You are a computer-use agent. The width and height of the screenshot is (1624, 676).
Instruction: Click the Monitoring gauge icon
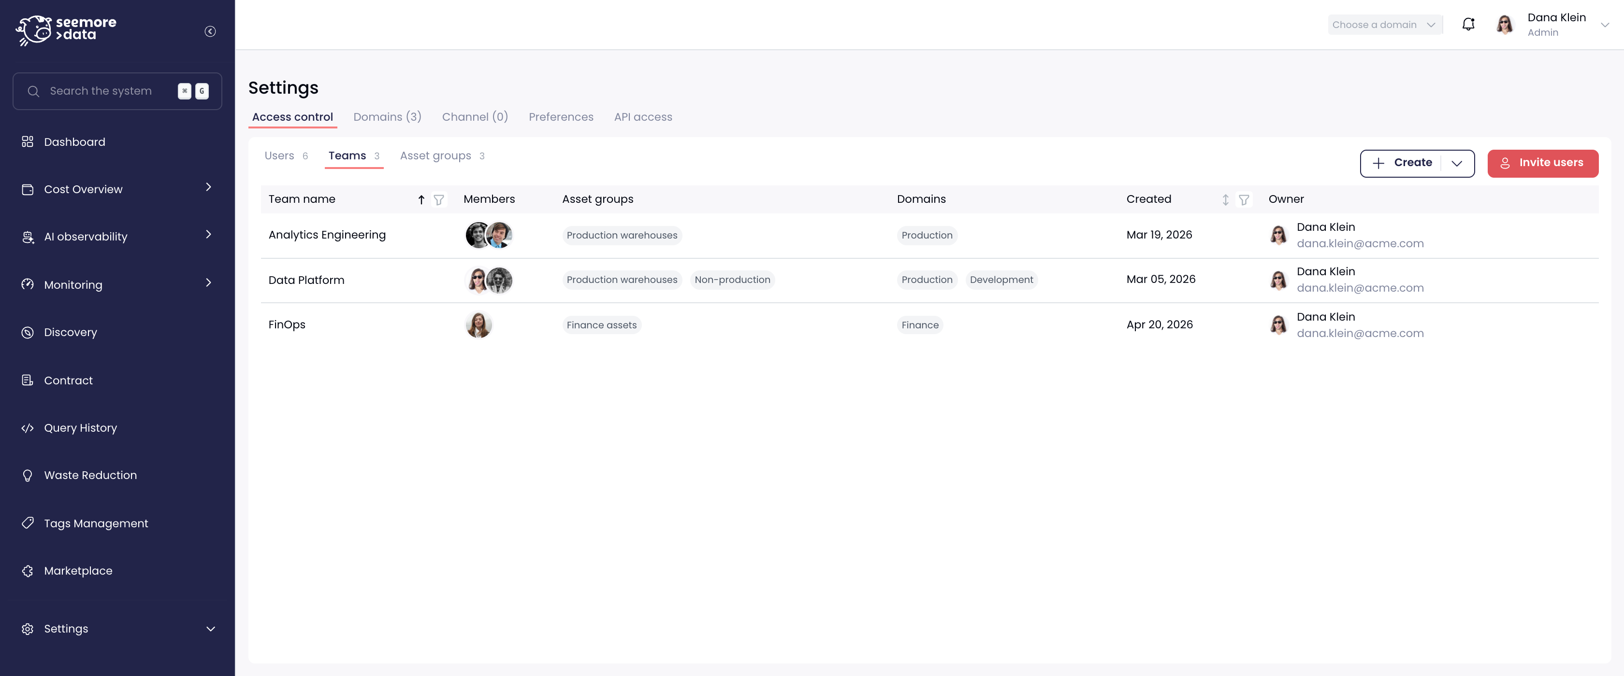tap(27, 285)
